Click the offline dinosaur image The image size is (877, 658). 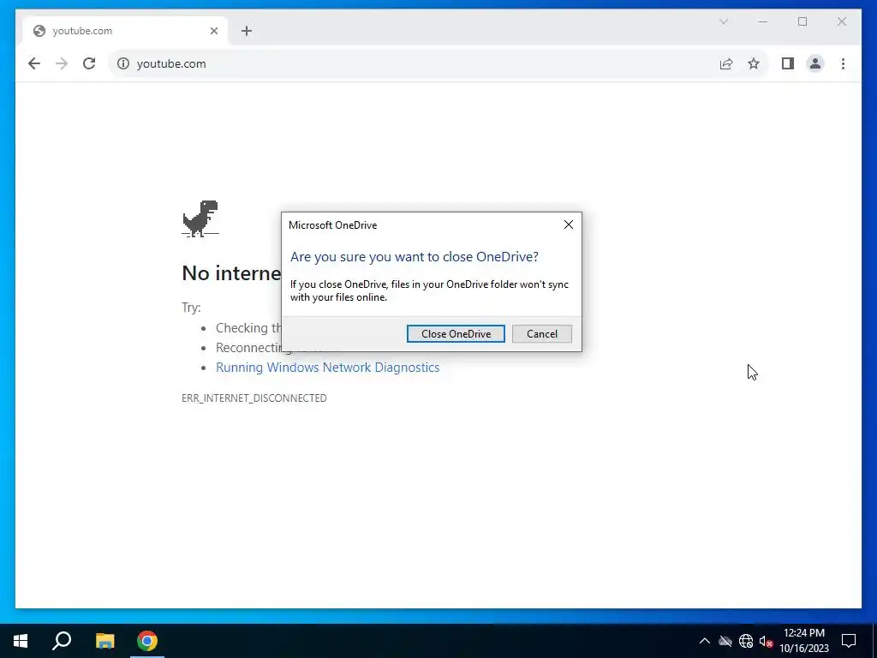(x=200, y=218)
